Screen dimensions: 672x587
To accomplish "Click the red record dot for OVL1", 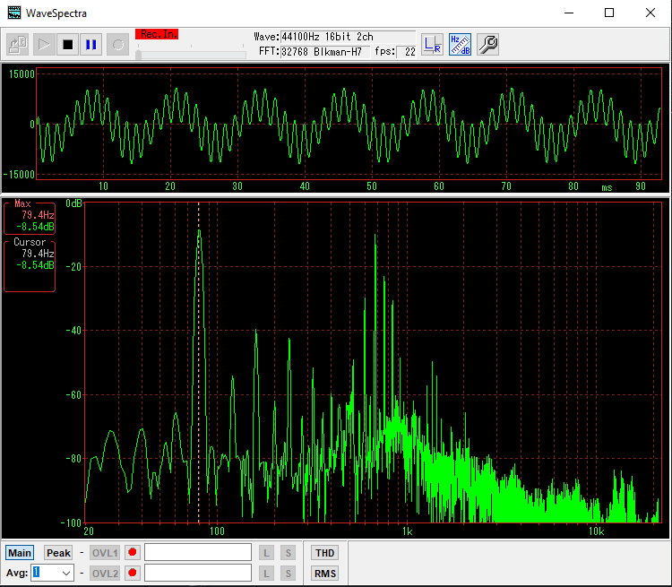I will click(133, 552).
